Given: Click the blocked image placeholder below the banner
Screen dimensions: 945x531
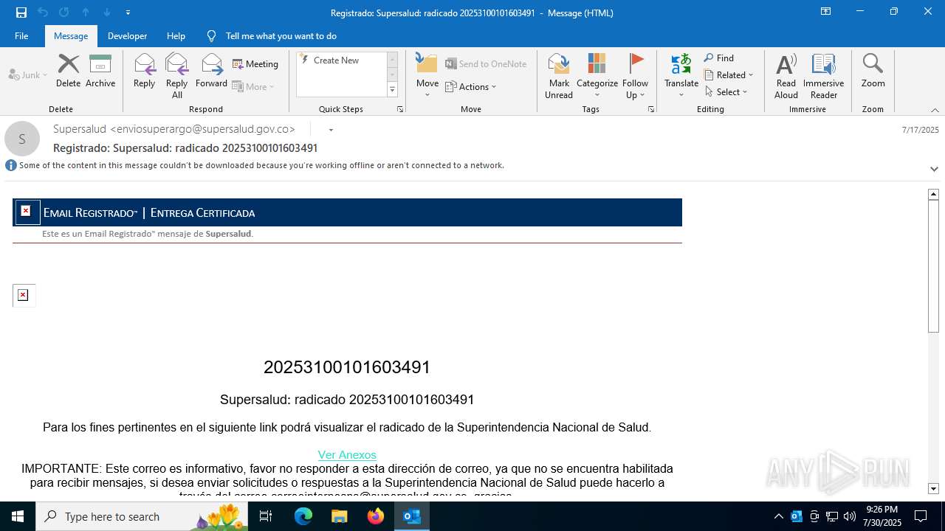Looking at the screenshot, I should click(x=24, y=295).
